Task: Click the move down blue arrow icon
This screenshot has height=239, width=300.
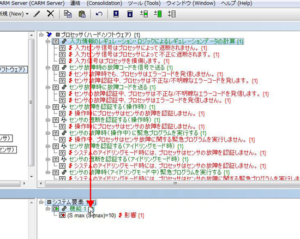Action: (130, 14)
